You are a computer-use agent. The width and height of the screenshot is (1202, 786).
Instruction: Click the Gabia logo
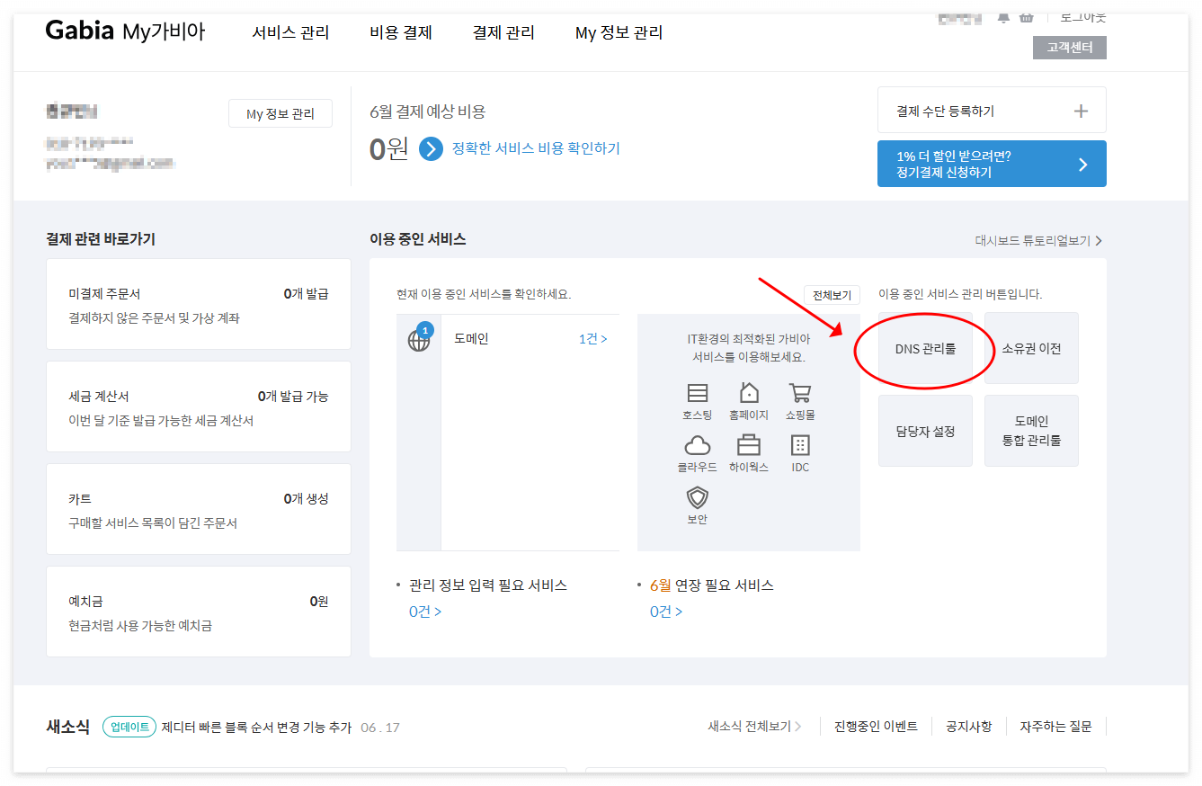coord(80,31)
